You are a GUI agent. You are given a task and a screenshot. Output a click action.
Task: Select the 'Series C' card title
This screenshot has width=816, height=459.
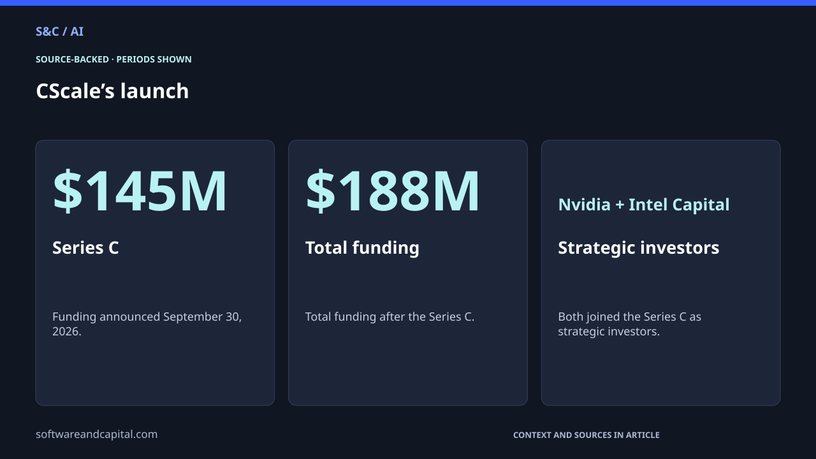[85, 247]
